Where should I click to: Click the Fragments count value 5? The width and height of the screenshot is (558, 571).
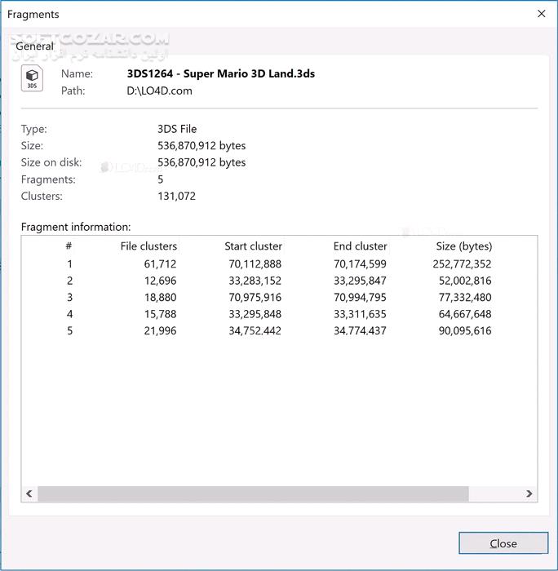pos(160,179)
